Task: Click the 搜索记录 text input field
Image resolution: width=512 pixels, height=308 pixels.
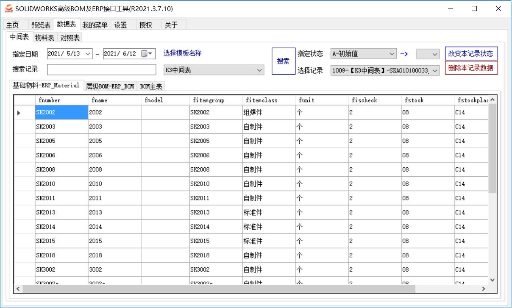Action: [102, 69]
